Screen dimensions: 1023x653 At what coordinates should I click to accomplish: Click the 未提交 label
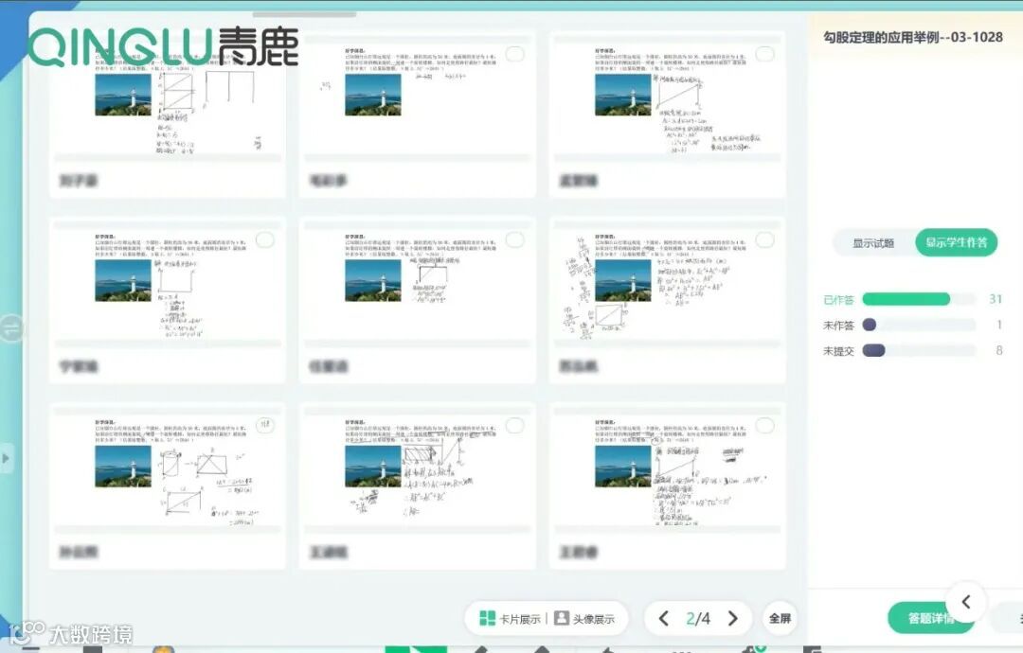point(838,351)
